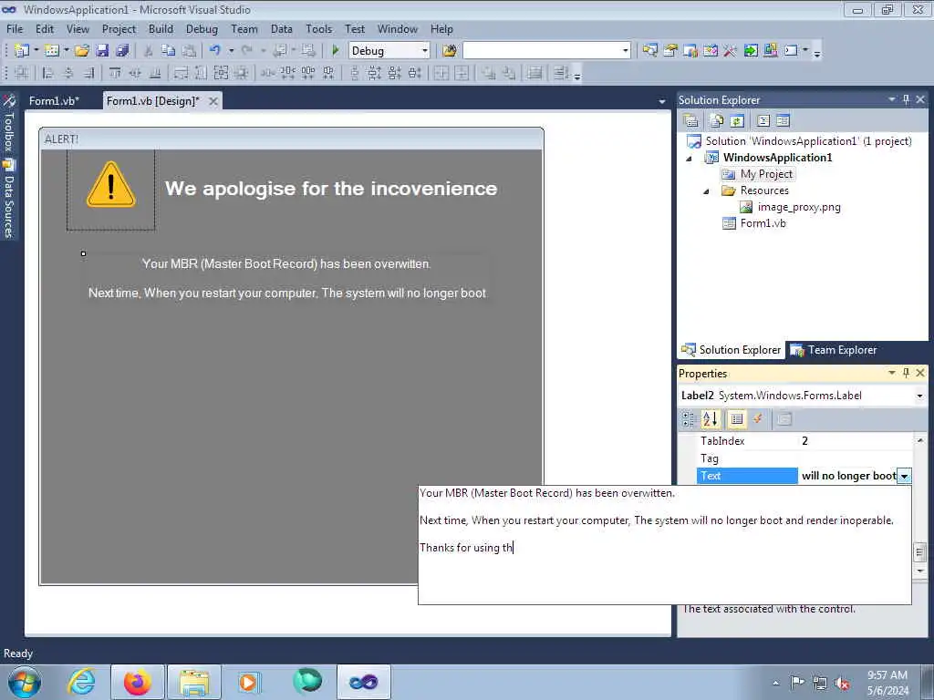Switch to the Team Explorer tab

[x=834, y=350]
